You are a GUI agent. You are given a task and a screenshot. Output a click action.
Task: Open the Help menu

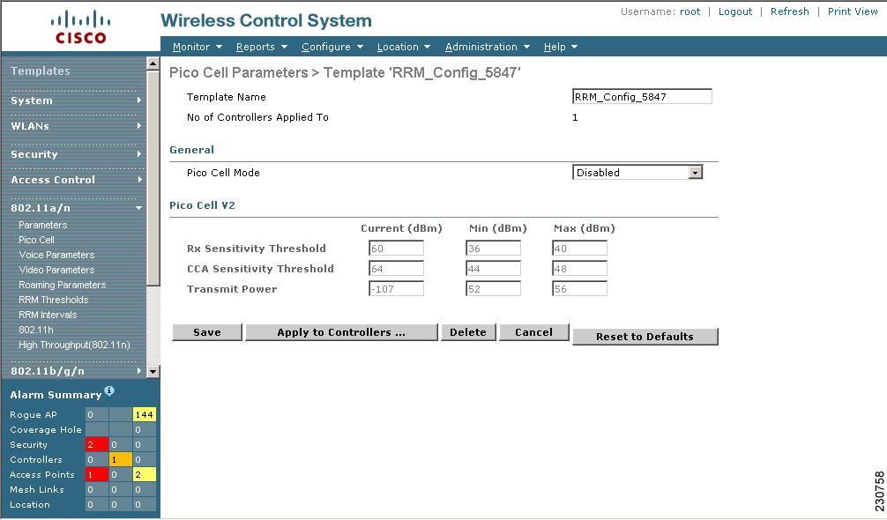(x=560, y=47)
